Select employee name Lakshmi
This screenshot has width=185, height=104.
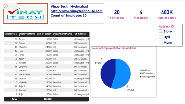pos(23,67)
